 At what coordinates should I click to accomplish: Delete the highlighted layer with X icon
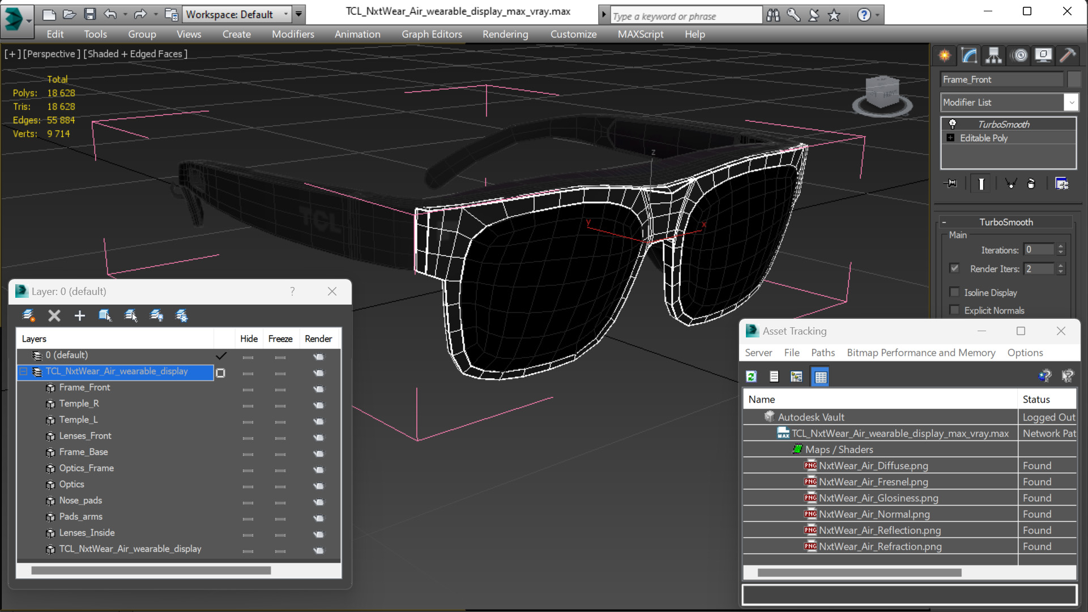coord(54,315)
